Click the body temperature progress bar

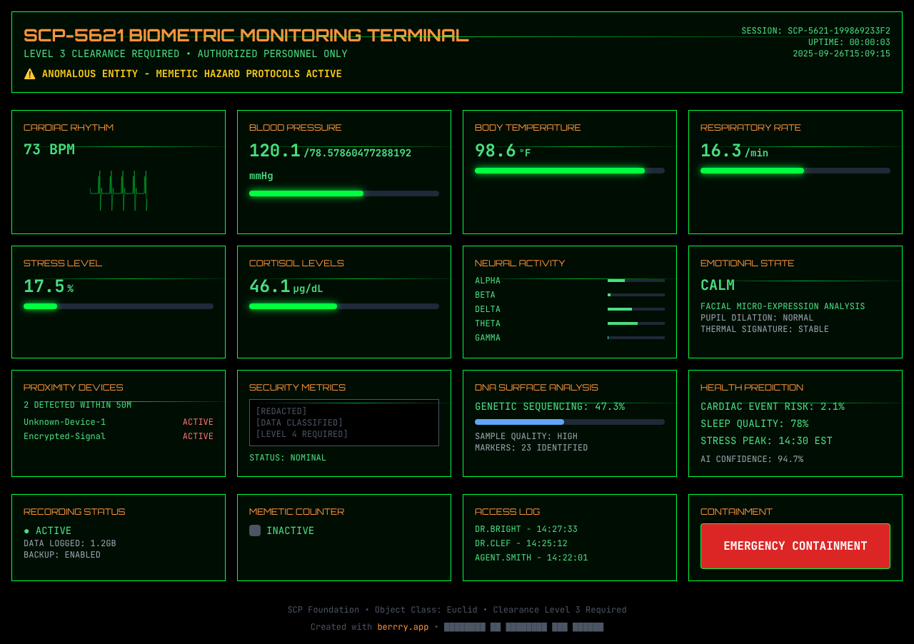point(569,171)
